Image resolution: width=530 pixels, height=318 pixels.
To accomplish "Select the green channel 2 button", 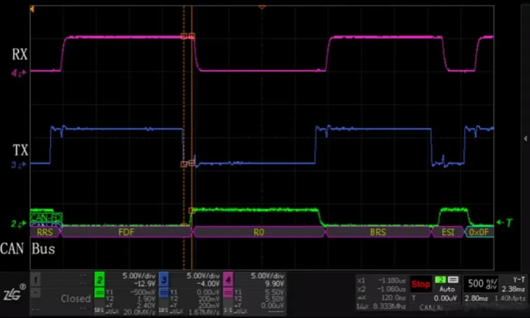I will (x=99, y=280).
